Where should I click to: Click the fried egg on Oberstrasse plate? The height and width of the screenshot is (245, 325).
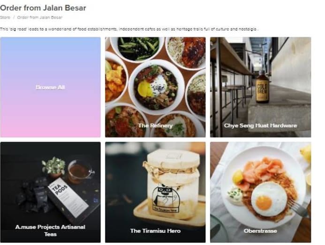[269, 199]
